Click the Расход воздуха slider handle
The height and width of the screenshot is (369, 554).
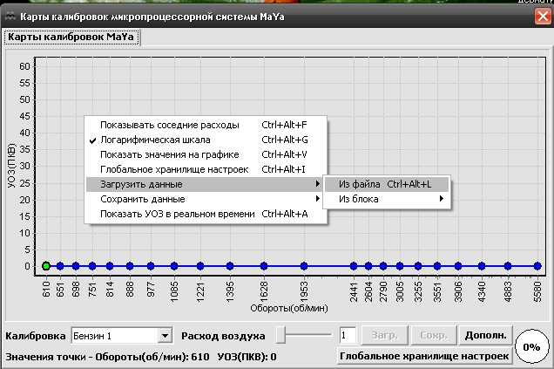(281, 335)
